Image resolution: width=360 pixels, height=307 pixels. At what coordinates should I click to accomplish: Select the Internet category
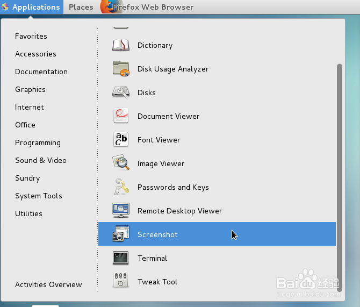point(30,107)
